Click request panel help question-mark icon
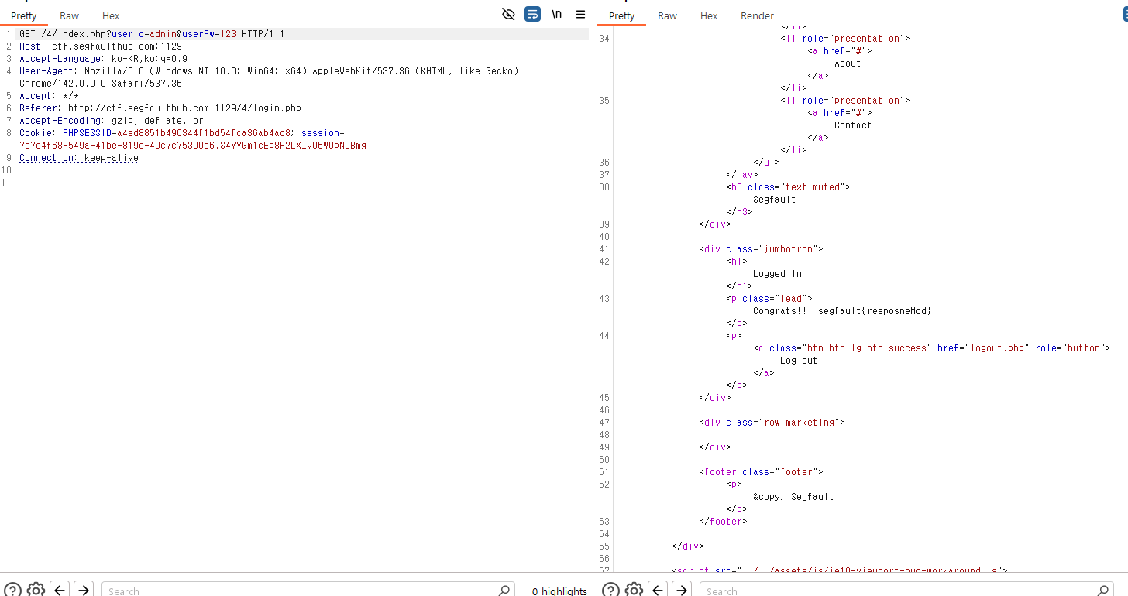Image resolution: width=1128 pixels, height=596 pixels. pos(12,590)
